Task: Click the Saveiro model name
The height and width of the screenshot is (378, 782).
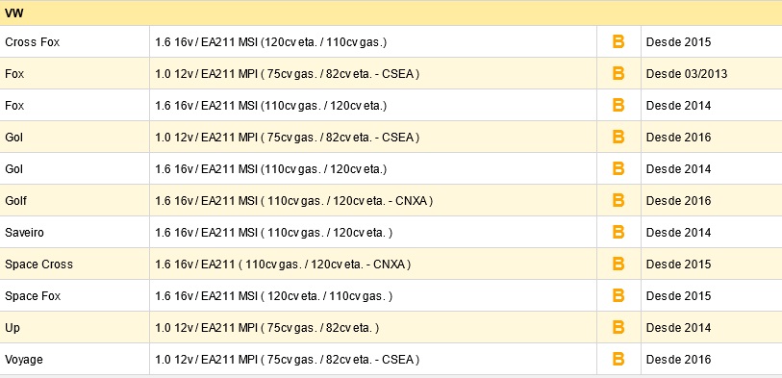Action: click(x=24, y=233)
